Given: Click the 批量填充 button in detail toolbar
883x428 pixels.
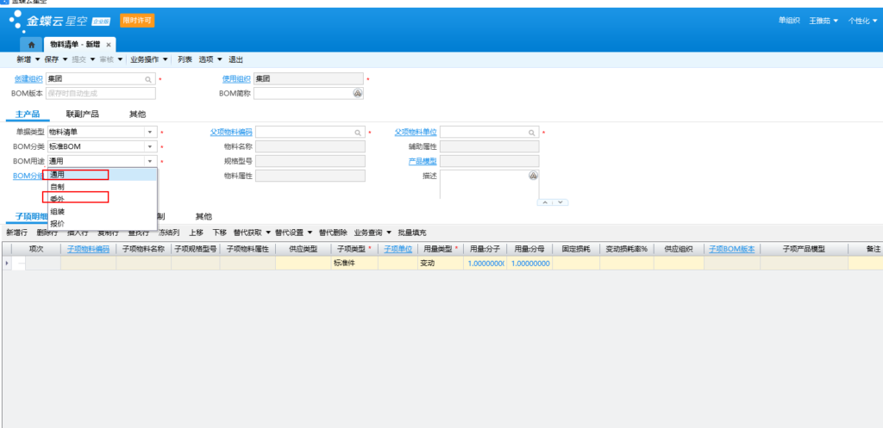Looking at the screenshot, I should (x=412, y=233).
